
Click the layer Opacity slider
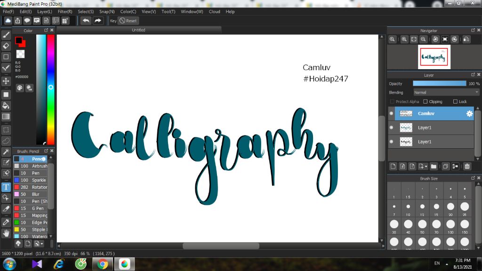click(x=439, y=84)
